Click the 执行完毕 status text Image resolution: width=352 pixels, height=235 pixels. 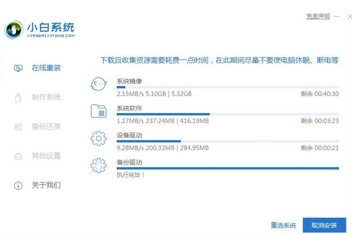131,175
